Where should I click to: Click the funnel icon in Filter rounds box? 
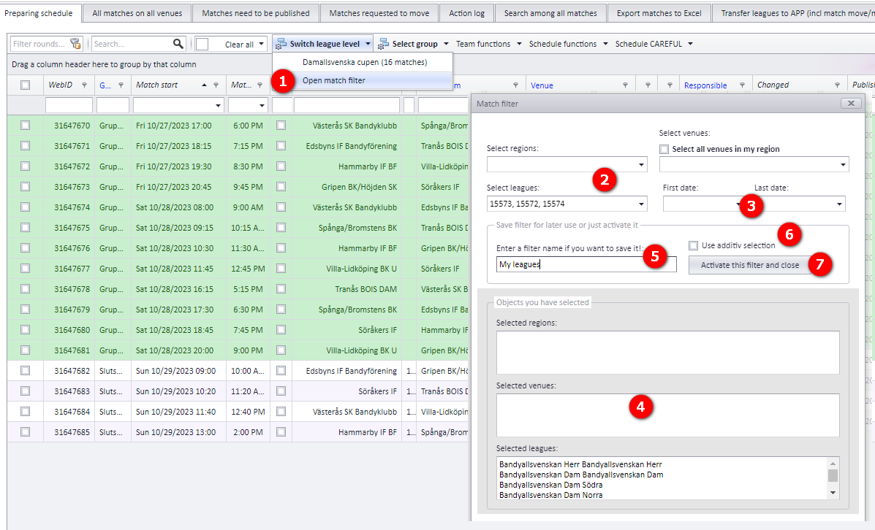(75, 44)
